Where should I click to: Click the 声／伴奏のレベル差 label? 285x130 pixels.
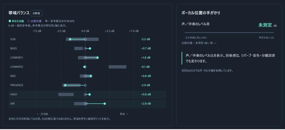[196, 24]
